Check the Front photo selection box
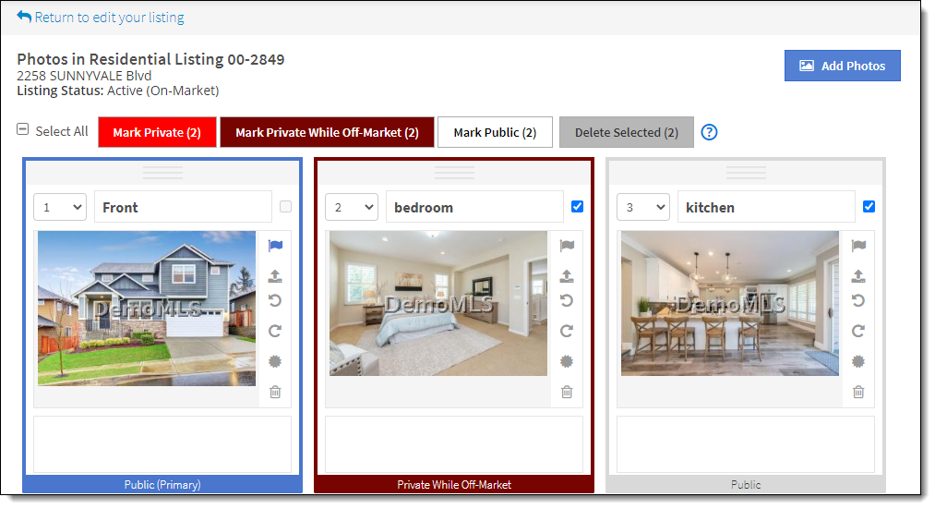 tap(285, 207)
